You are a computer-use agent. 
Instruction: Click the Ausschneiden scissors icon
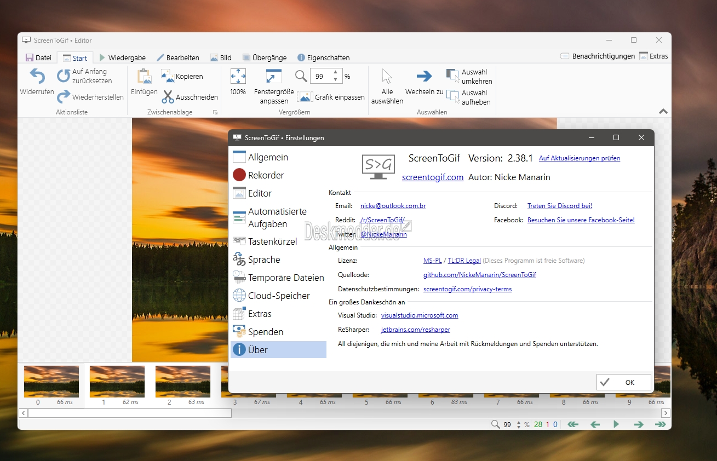pyautogui.click(x=168, y=97)
